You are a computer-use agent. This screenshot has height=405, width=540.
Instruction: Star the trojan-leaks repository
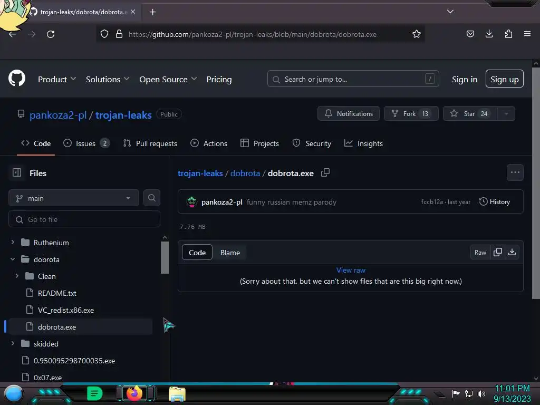point(470,114)
